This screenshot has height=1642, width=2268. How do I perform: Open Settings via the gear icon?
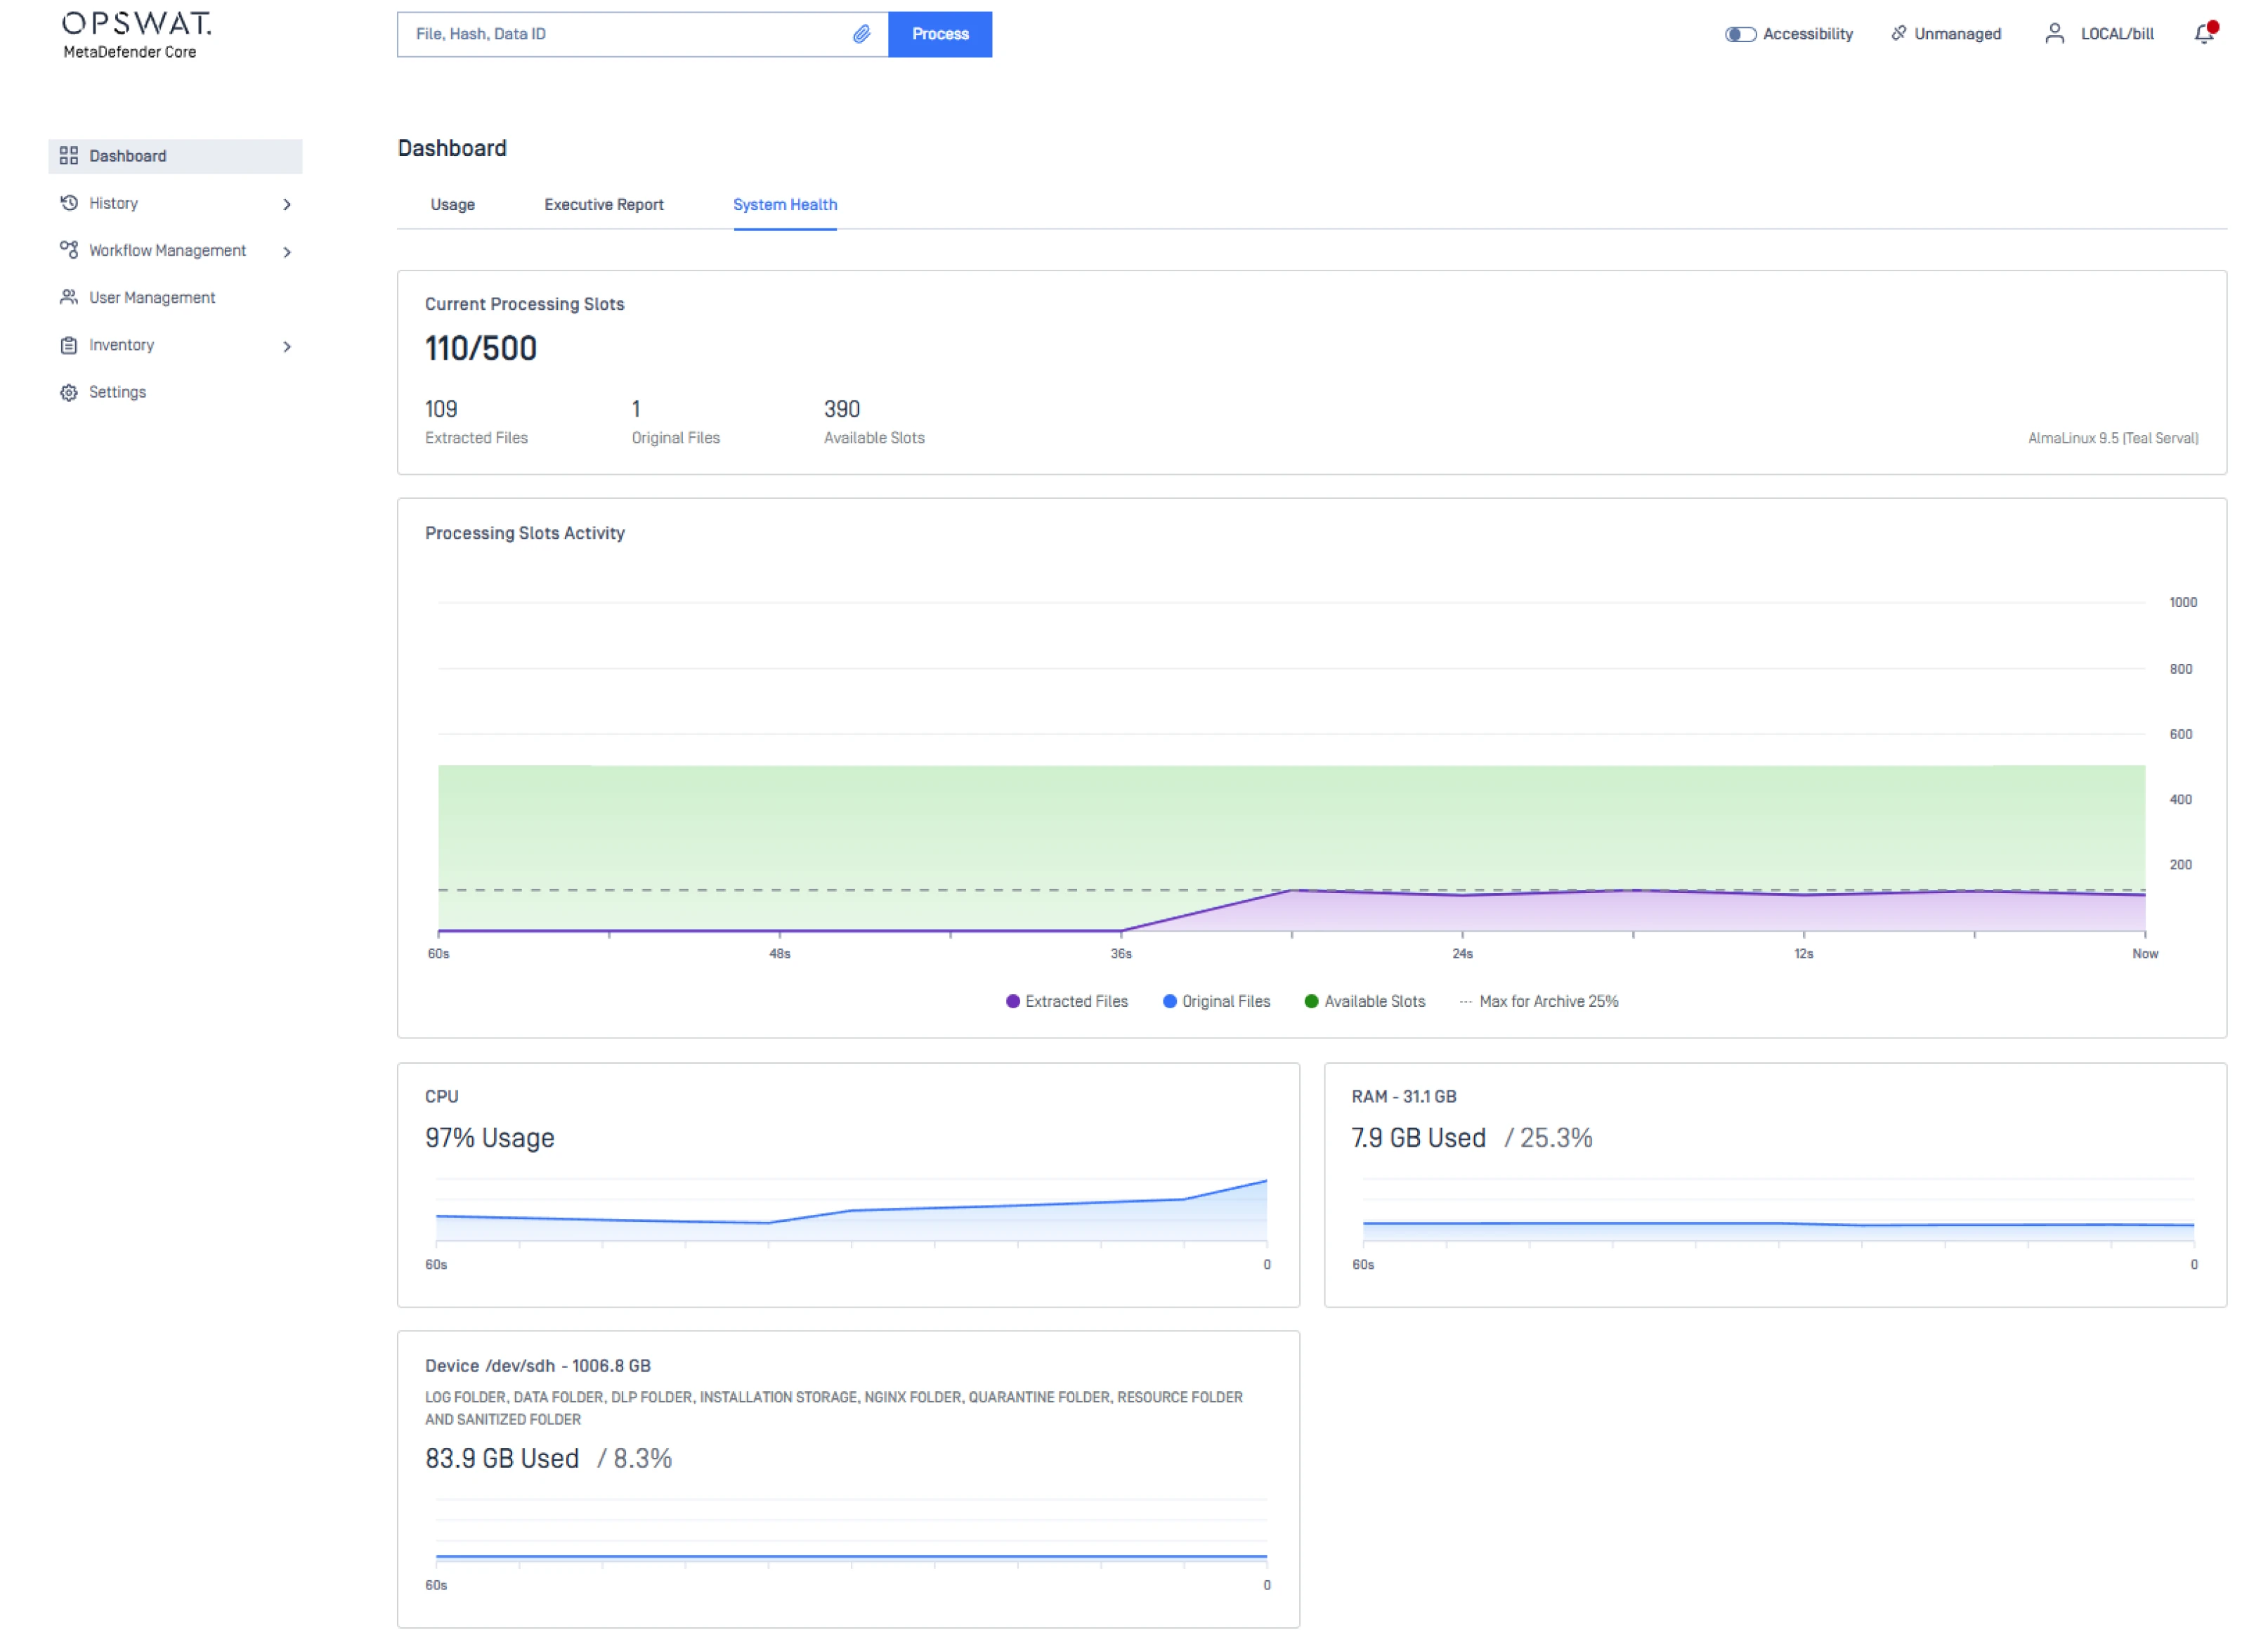68,392
